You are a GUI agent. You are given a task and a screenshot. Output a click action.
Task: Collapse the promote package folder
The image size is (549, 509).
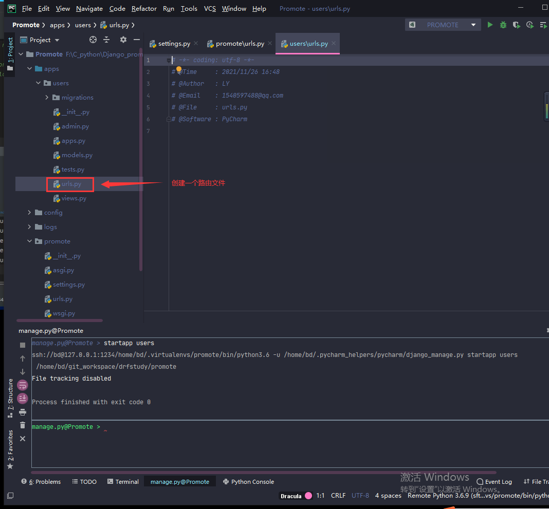pos(29,241)
